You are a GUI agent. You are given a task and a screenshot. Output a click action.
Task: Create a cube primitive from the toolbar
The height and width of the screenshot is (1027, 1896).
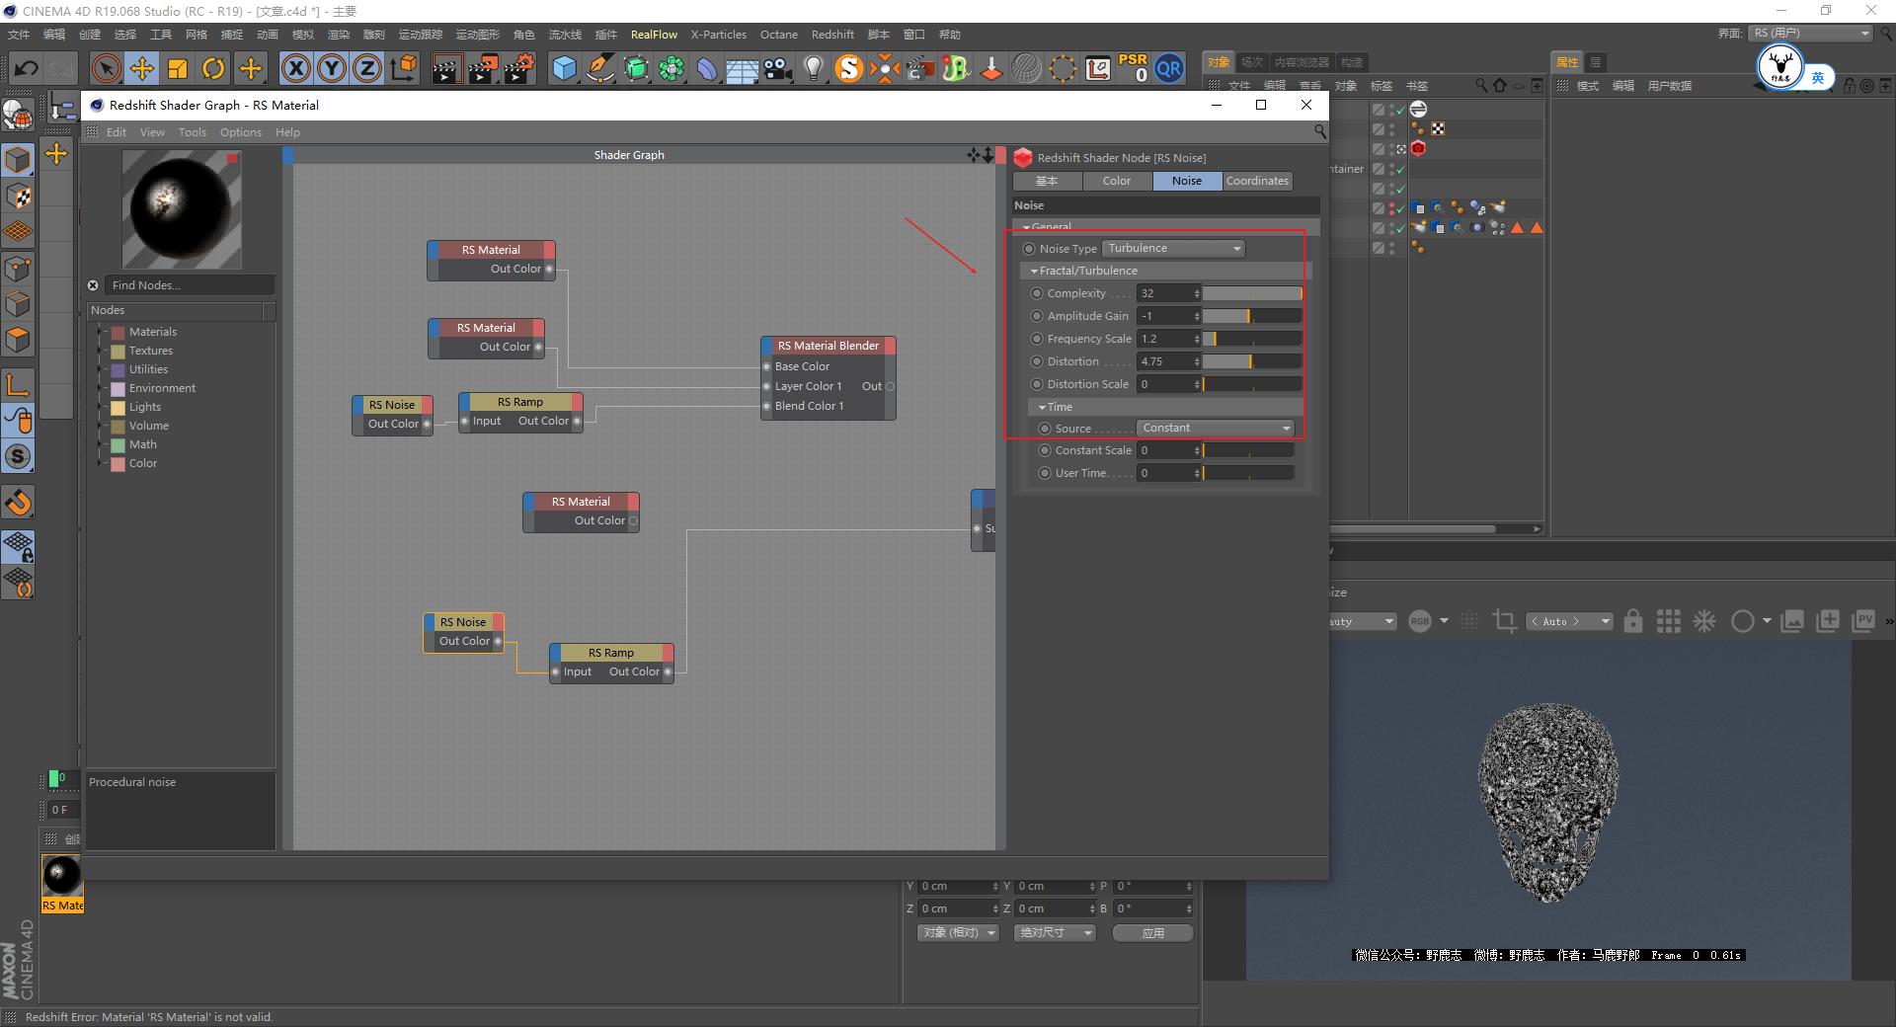pyautogui.click(x=563, y=69)
